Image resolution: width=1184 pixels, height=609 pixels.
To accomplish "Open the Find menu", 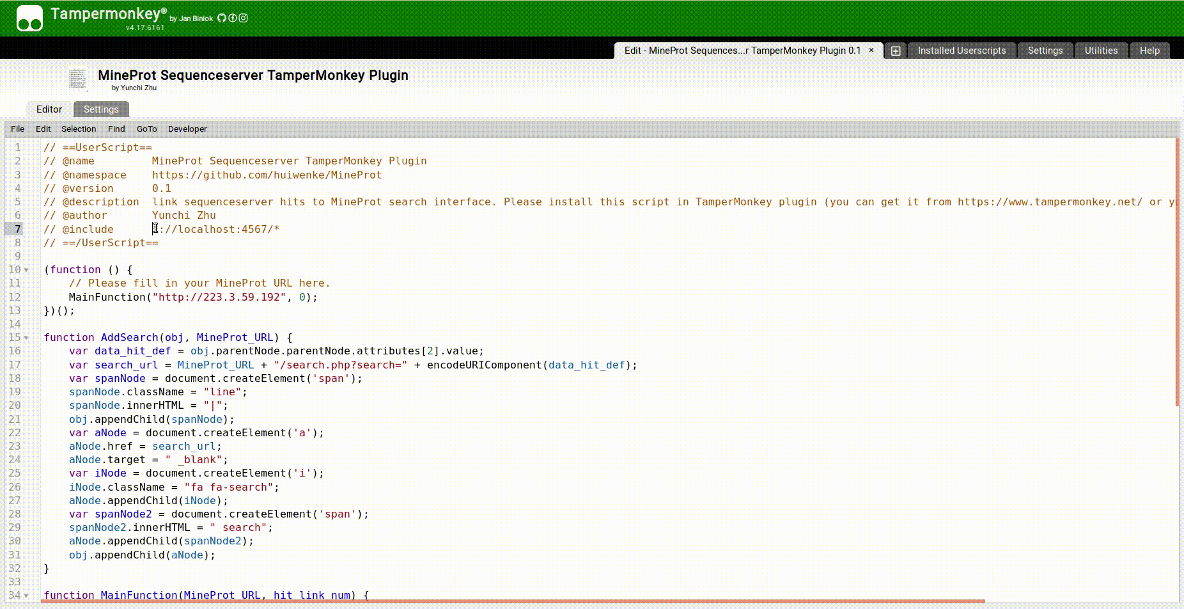I will tap(116, 129).
